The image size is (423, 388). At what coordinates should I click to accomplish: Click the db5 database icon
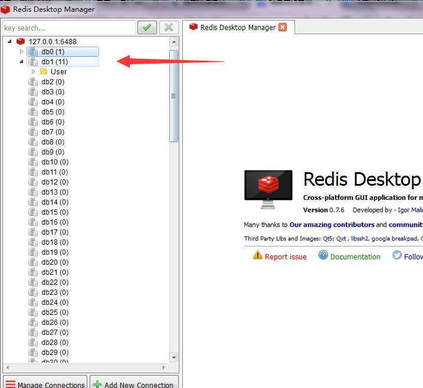(x=33, y=111)
